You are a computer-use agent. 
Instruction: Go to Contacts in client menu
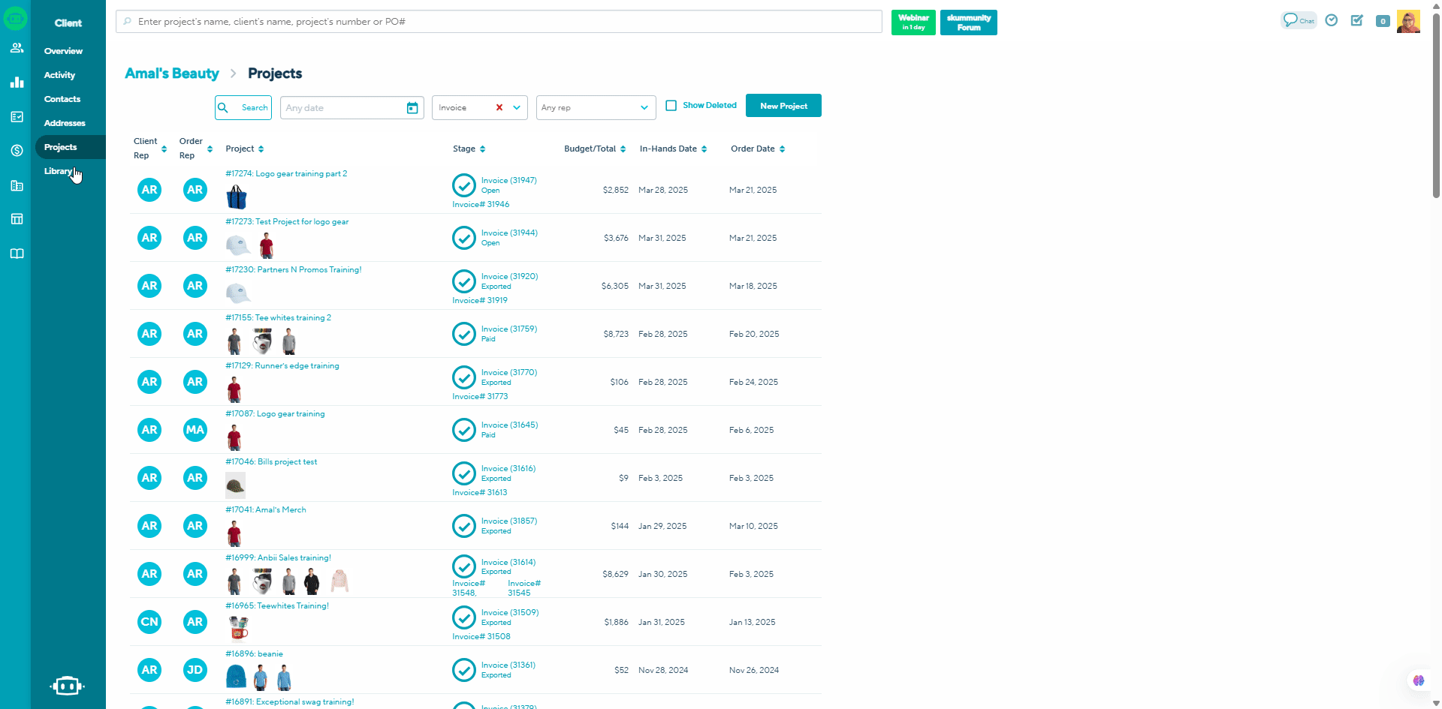(62, 99)
